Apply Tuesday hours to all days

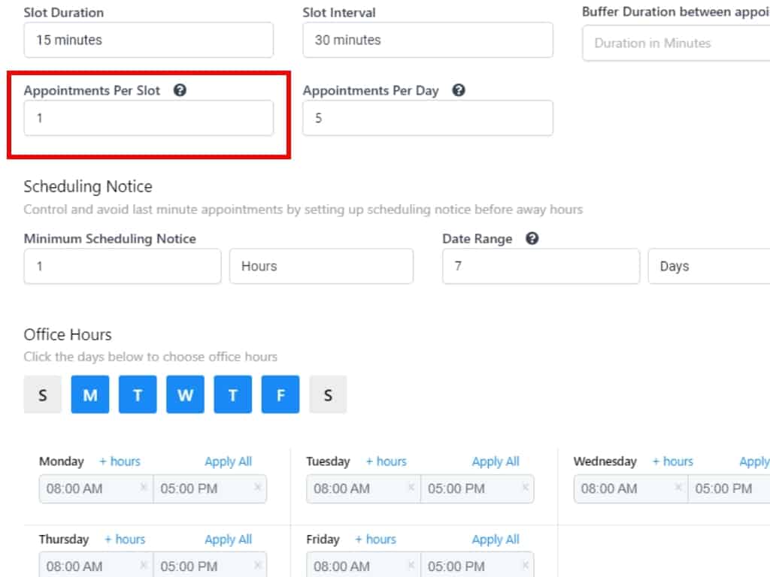pos(496,461)
